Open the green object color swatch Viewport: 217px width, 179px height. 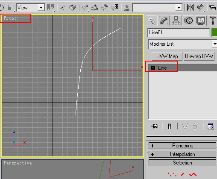tap(214, 32)
